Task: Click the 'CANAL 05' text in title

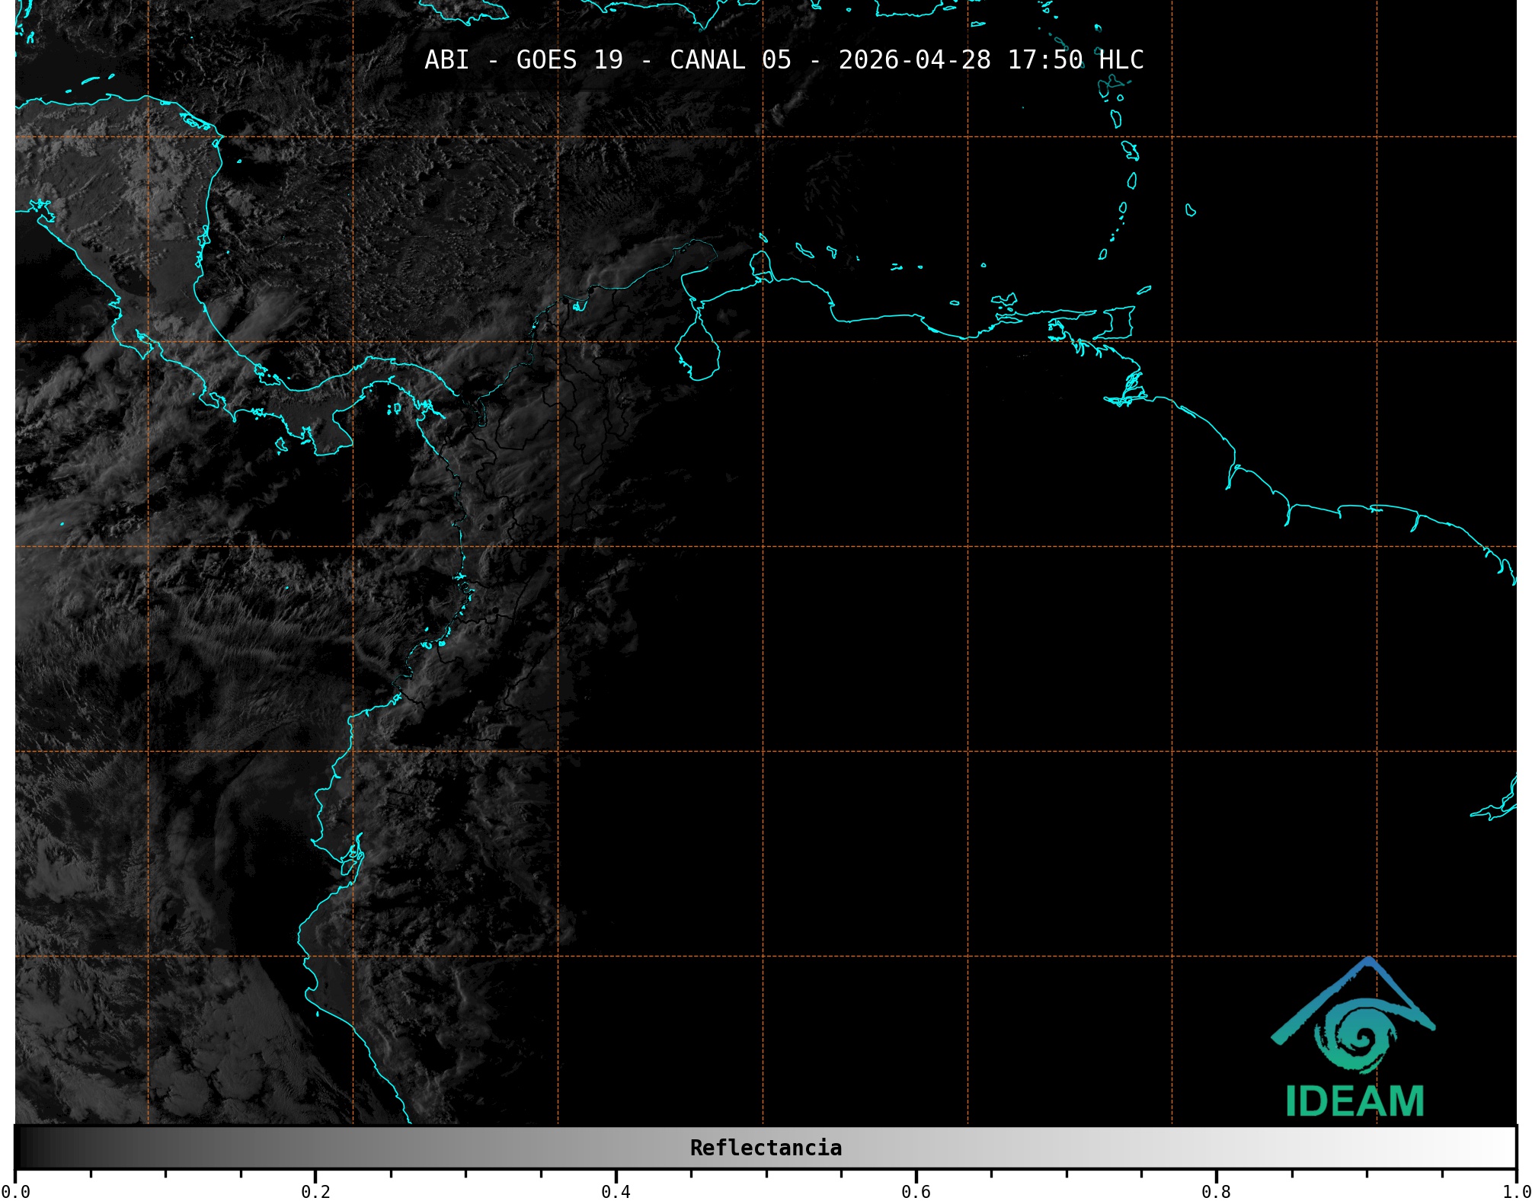Action: [x=730, y=60]
